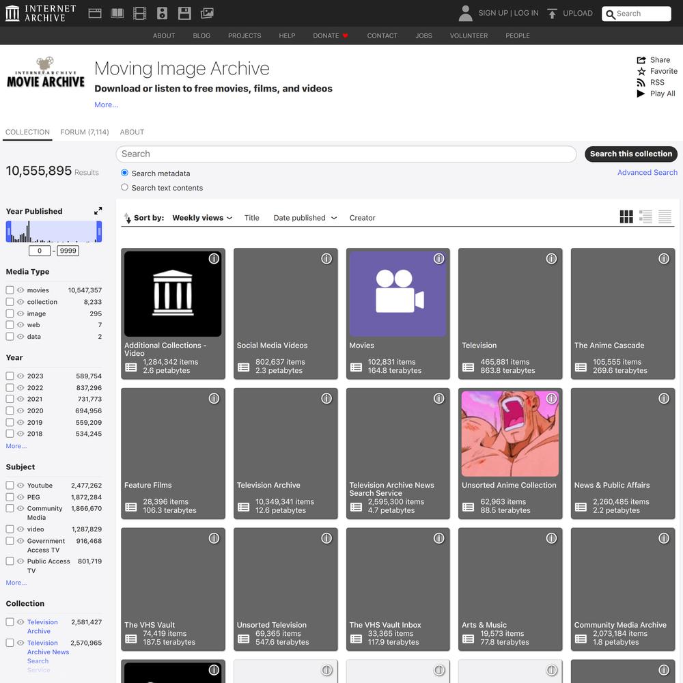
Task: Expand more Year facet options
Action: click(x=16, y=446)
